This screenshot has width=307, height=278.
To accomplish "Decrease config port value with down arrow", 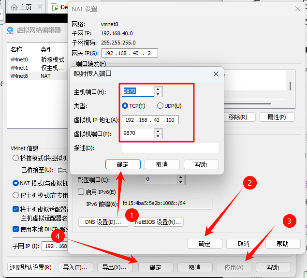I will pyautogui.click(x=180, y=182).
